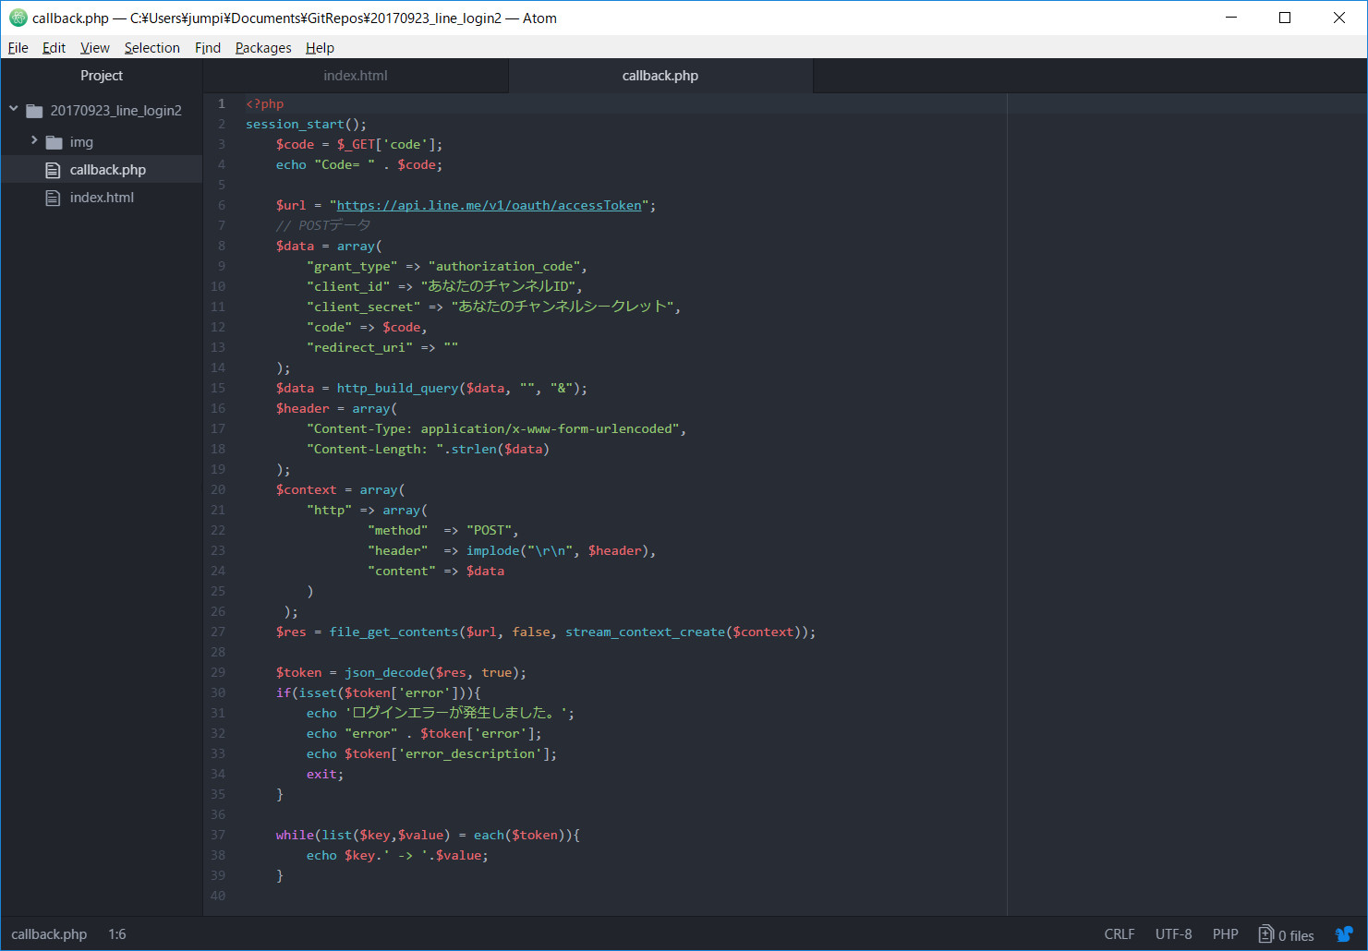Click the "Content-Length: " string
The width and height of the screenshot is (1368, 951).
(375, 449)
